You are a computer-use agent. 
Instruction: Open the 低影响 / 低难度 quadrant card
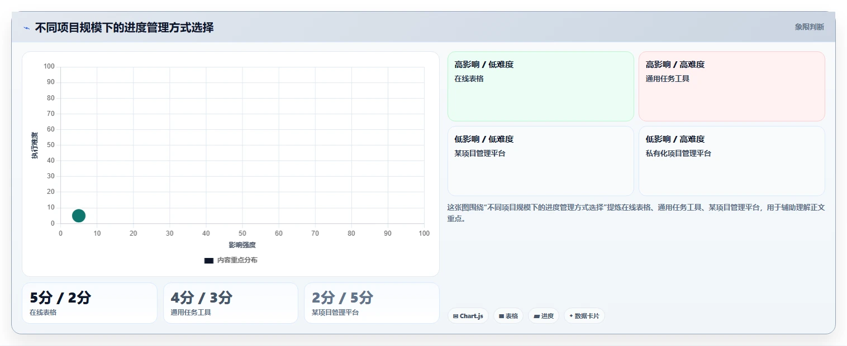coord(540,161)
